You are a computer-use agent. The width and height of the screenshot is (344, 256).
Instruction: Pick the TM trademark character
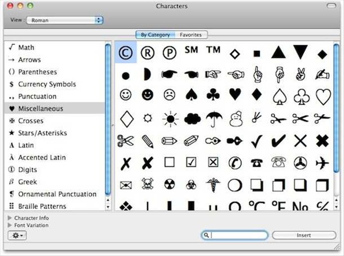[x=213, y=50]
